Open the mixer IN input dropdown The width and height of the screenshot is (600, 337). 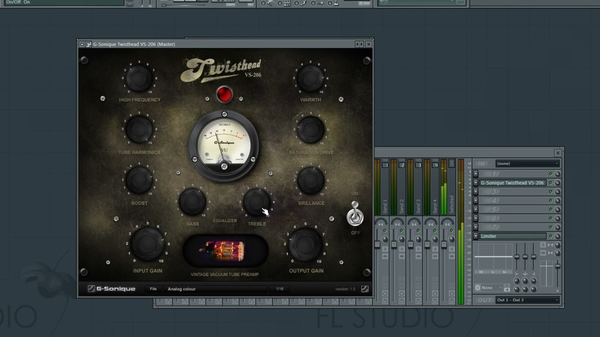tap(527, 164)
